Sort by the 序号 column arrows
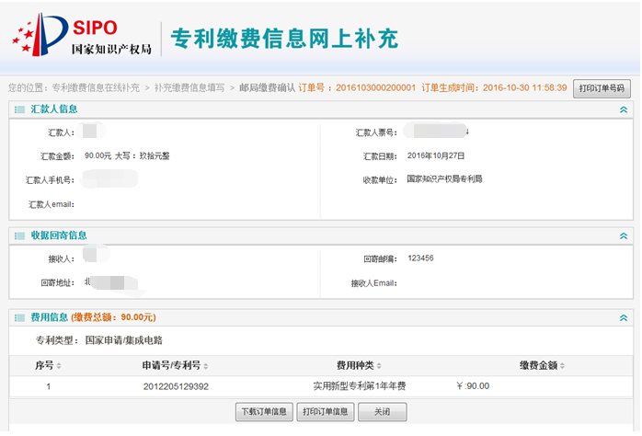This screenshot has height=436, width=642. tap(59, 365)
